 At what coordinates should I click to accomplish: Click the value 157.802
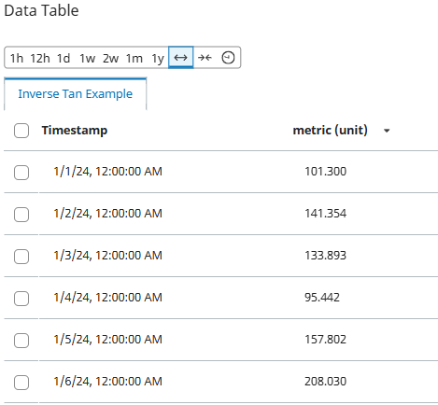[325, 340]
